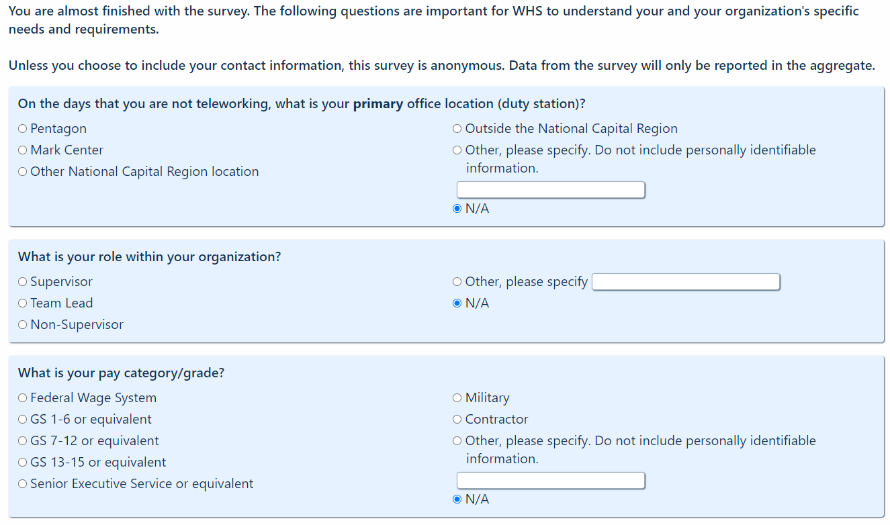This screenshot has width=890, height=525.
Task: Select Federal Wage System pay category
Action: 24,398
